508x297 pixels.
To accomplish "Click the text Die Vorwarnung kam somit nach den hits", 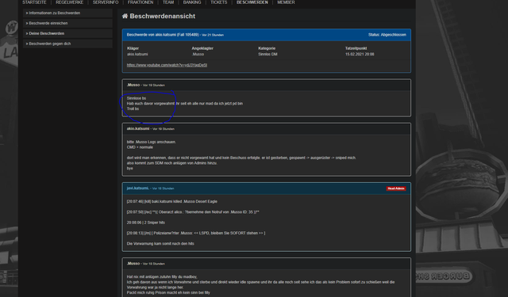I will [x=160, y=244].
